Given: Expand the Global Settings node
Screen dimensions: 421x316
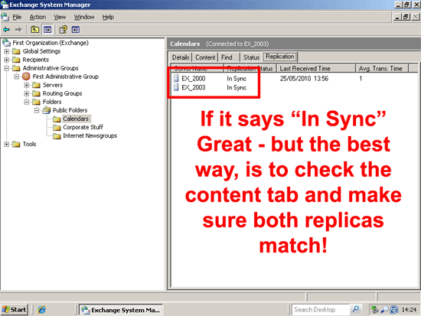Looking at the screenshot, I should tap(7, 51).
